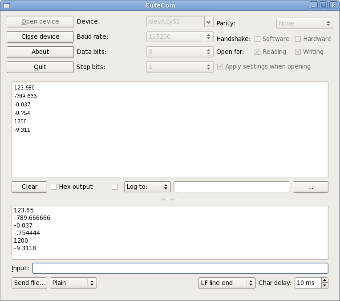Open the Stop bits selector
The height and width of the screenshot is (301, 340).
(x=180, y=67)
